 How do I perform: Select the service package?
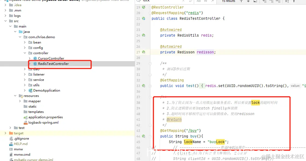[x=39, y=80]
